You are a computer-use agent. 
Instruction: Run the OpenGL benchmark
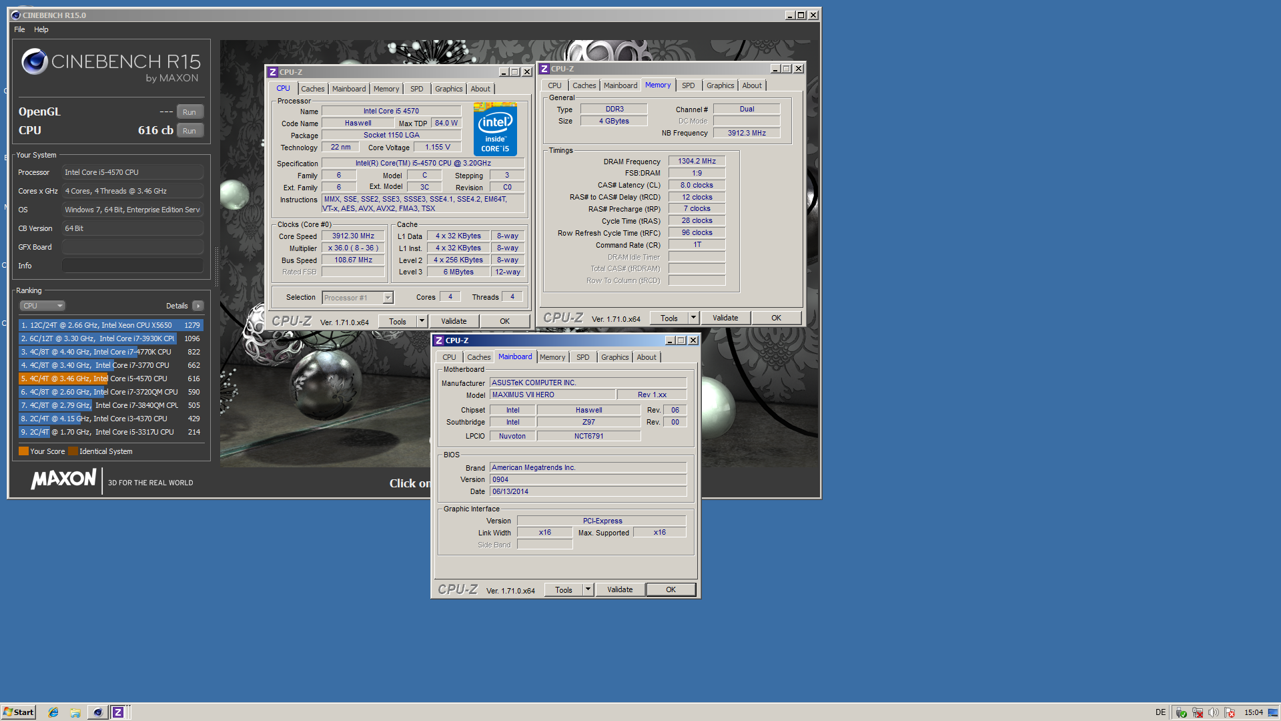(189, 112)
